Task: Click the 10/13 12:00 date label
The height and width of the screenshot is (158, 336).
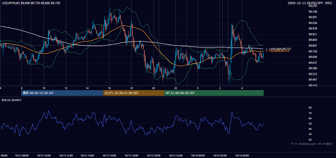Action: 66,156
